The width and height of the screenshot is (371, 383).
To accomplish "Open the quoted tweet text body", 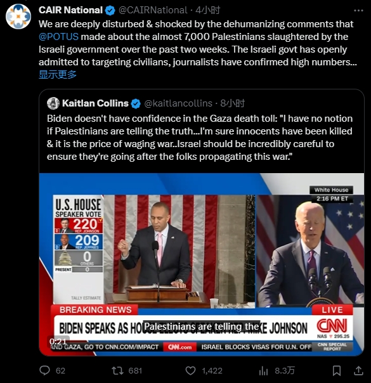I will click(200, 138).
